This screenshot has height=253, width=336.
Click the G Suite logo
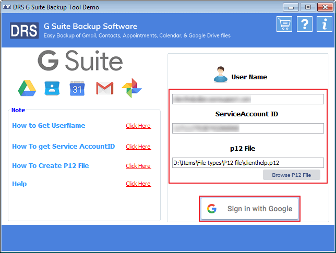[x=80, y=61]
